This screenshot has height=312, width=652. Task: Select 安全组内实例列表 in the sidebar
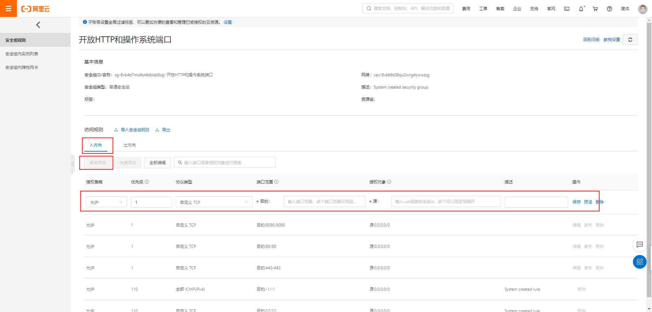(x=35, y=54)
